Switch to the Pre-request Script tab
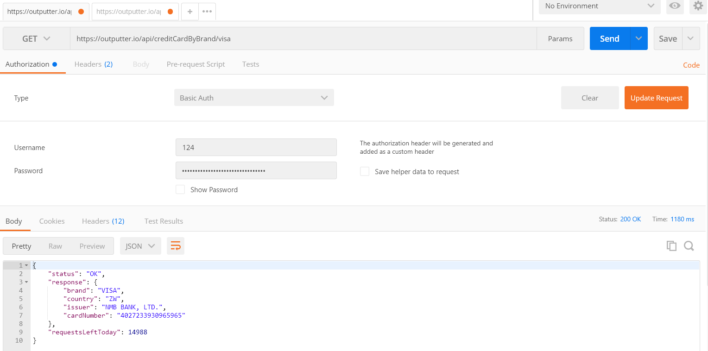 196,64
